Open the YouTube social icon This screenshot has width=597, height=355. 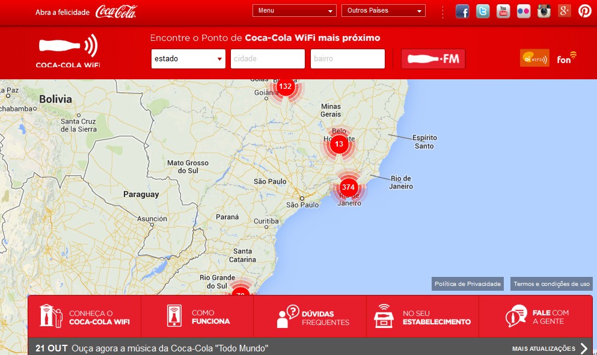pos(503,11)
